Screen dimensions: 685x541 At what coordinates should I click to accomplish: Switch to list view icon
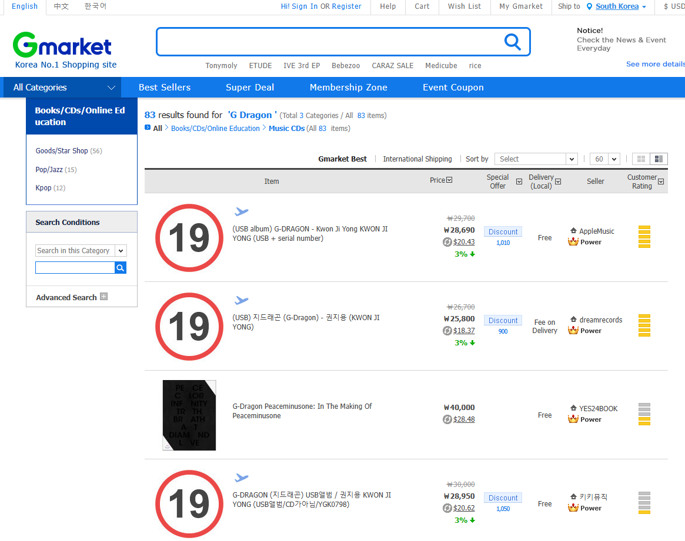click(659, 159)
